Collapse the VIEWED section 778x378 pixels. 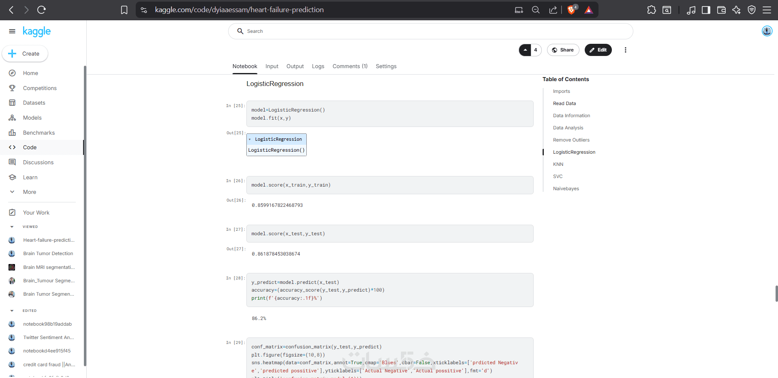(12, 227)
